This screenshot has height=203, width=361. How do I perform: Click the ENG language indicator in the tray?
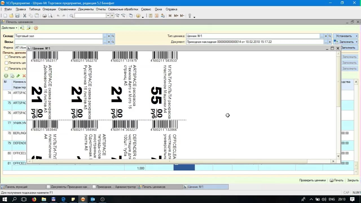point(332,199)
